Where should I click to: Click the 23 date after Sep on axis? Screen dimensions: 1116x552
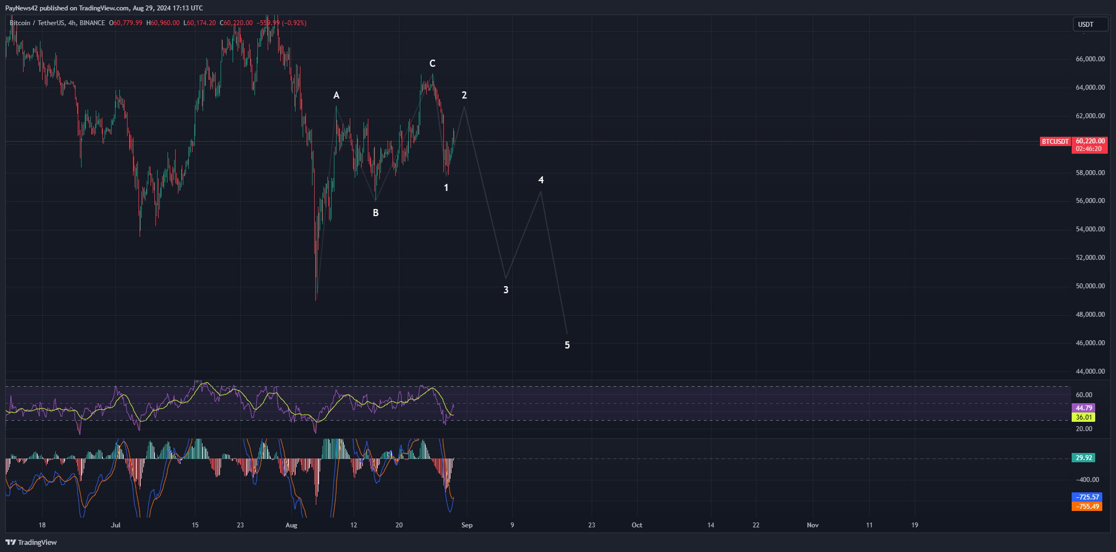coord(592,525)
